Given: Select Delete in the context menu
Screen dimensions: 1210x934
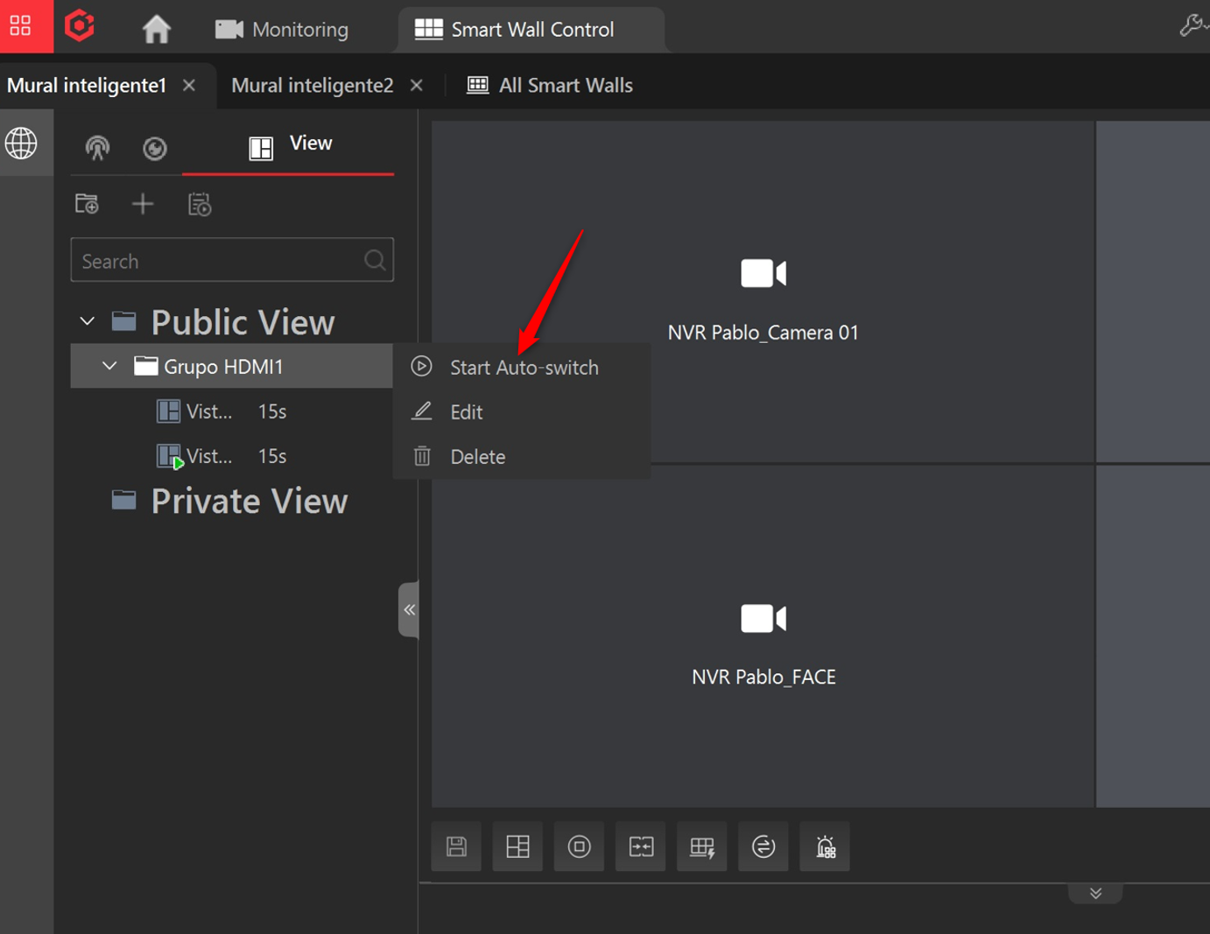Looking at the screenshot, I should click(x=476, y=456).
